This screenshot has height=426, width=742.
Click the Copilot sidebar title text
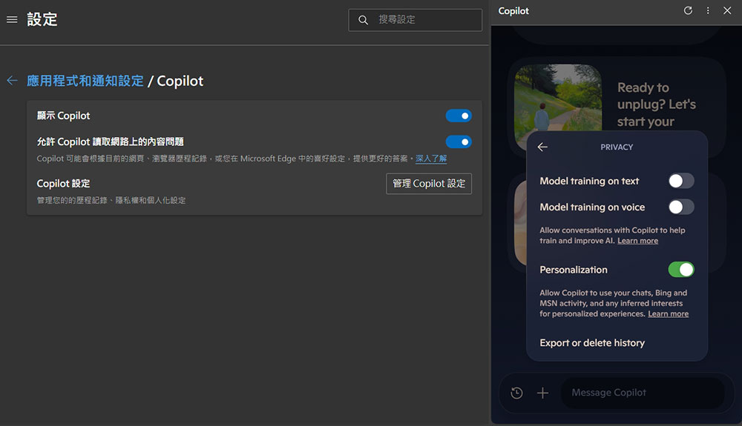pos(513,11)
